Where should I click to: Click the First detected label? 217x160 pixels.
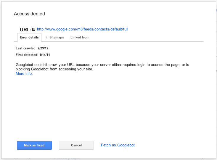(x=27, y=55)
